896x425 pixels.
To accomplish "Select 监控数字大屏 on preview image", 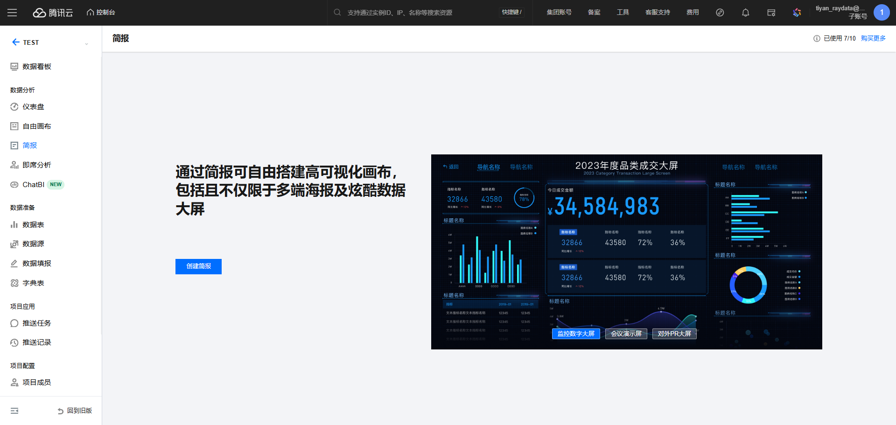I will point(576,334).
